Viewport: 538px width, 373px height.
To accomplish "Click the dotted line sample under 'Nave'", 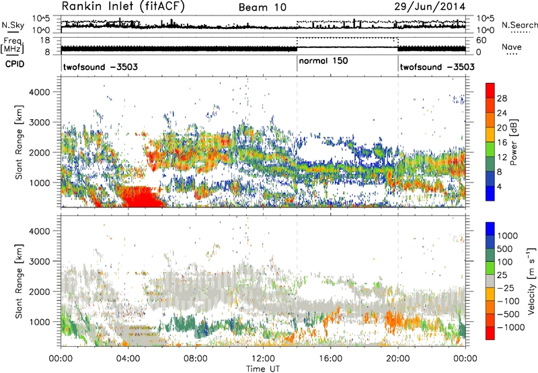I will click(x=512, y=54).
